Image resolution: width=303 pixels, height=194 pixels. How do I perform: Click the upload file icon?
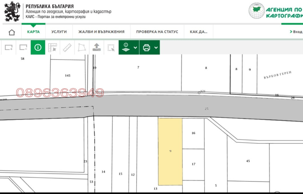pos(96,47)
